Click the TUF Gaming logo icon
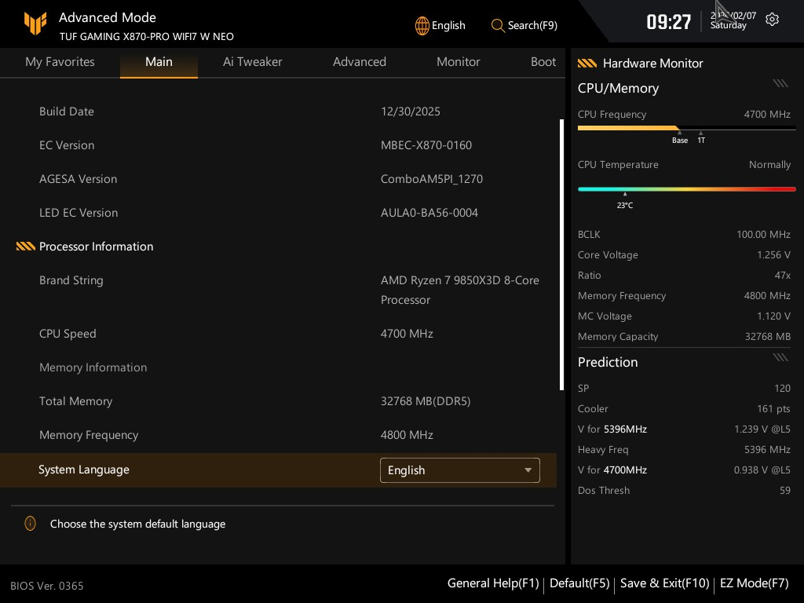Screen dimensions: 804x603 [35, 24]
